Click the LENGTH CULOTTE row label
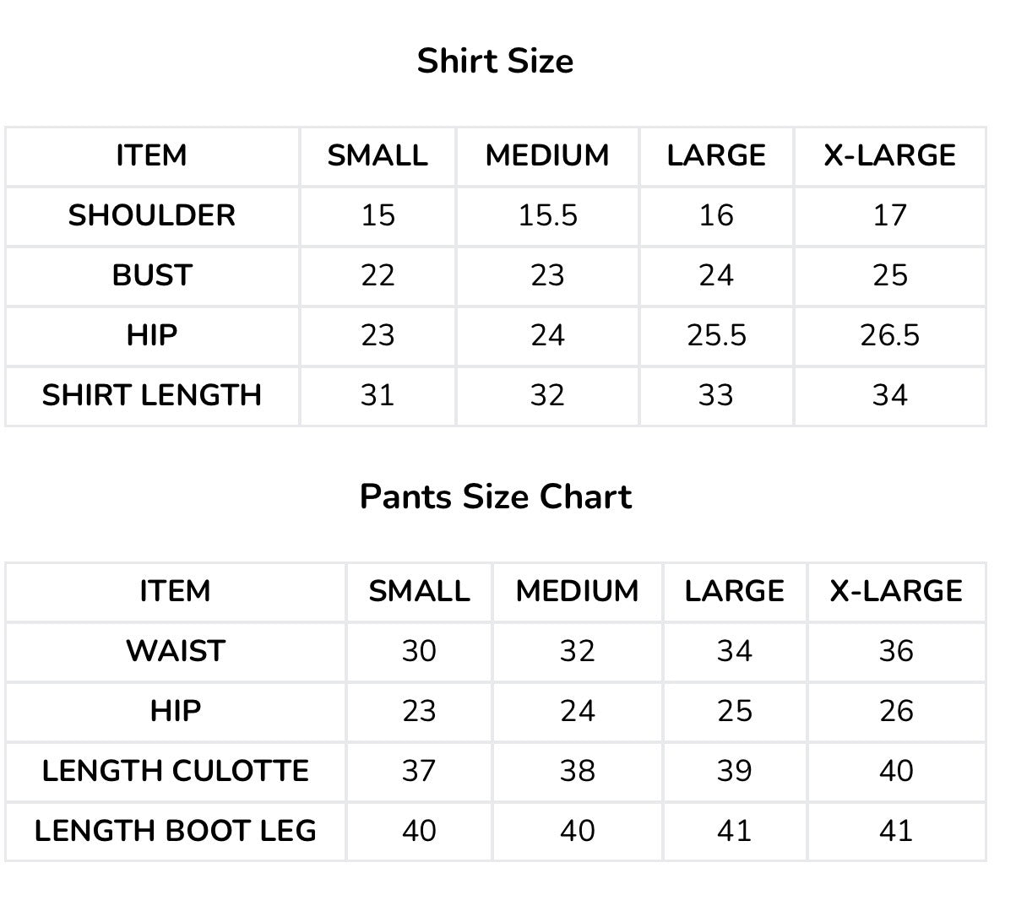This screenshot has height=906, width=1016. (176, 771)
